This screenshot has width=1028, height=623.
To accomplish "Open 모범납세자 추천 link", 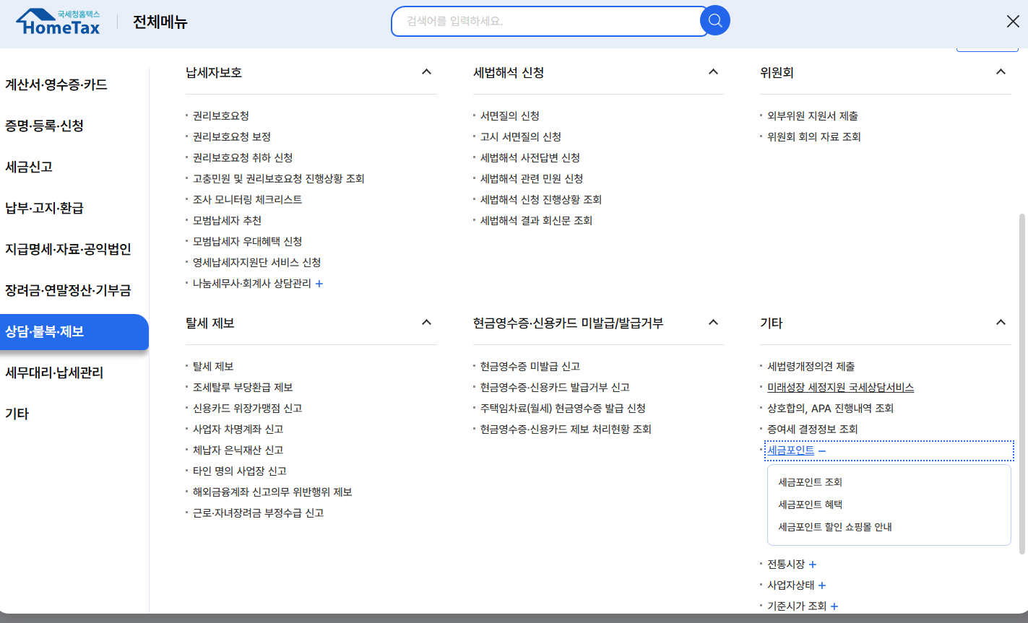I will 227,220.
